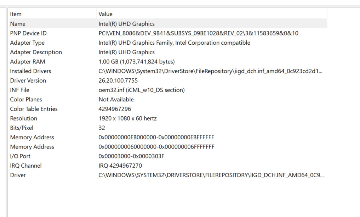The image size is (360, 217).
Task: Select the 1920 x 1080 x 60 hertz value
Action: (128, 118)
